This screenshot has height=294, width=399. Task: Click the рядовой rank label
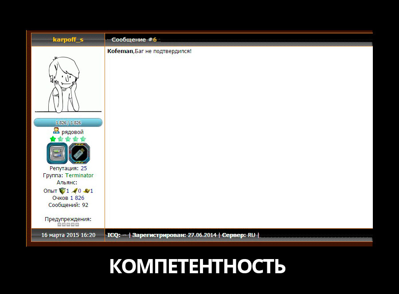pos(73,132)
